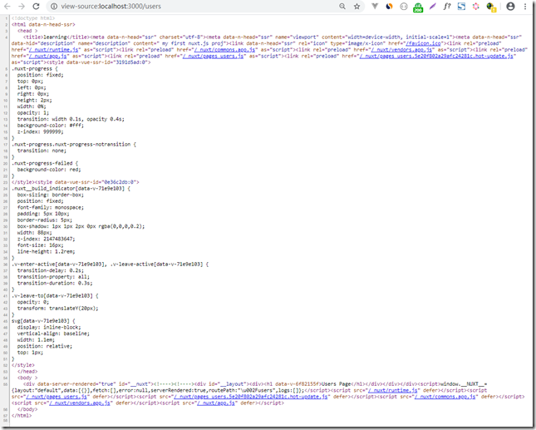Open the /_nuxt/runtime.js preload href link
The width and height of the screenshot is (536, 430).
(55, 50)
